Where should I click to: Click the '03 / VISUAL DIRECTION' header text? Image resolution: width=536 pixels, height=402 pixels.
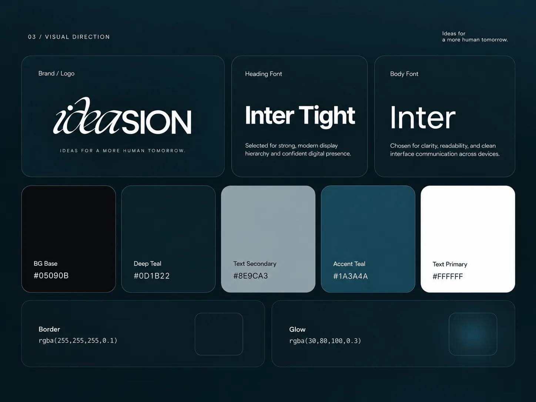click(x=69, y=37)
